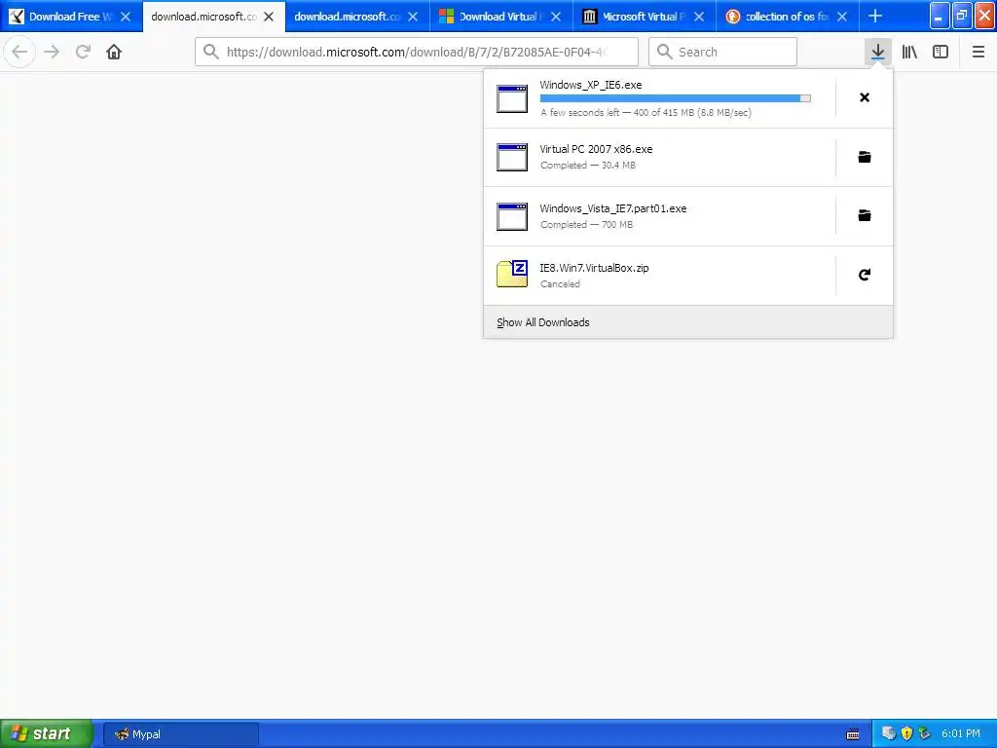The width and height of the screenshot is (997, 748).
Task: Cancel the Windows_XP_IE6.exe download
Action: coord(865,97)
